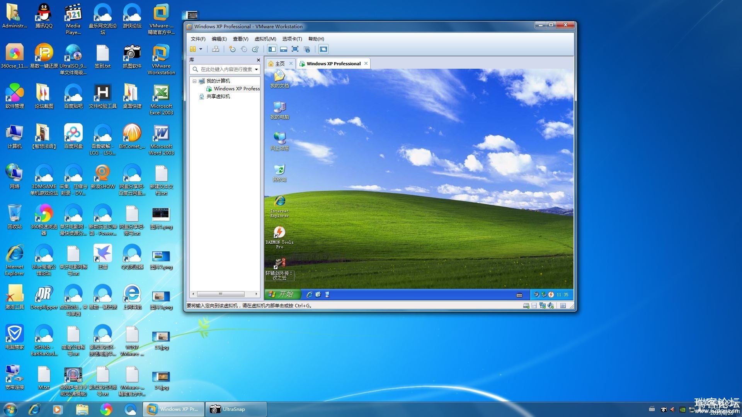Select Microsoft Excel 2003 desktop shortcut
Viewport: 742px width, 417px height.
click(161, 100)
